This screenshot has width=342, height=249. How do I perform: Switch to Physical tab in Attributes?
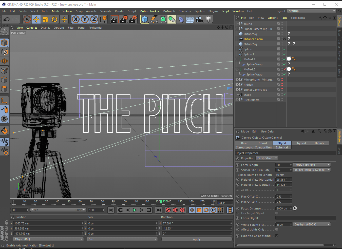[301, 143]
